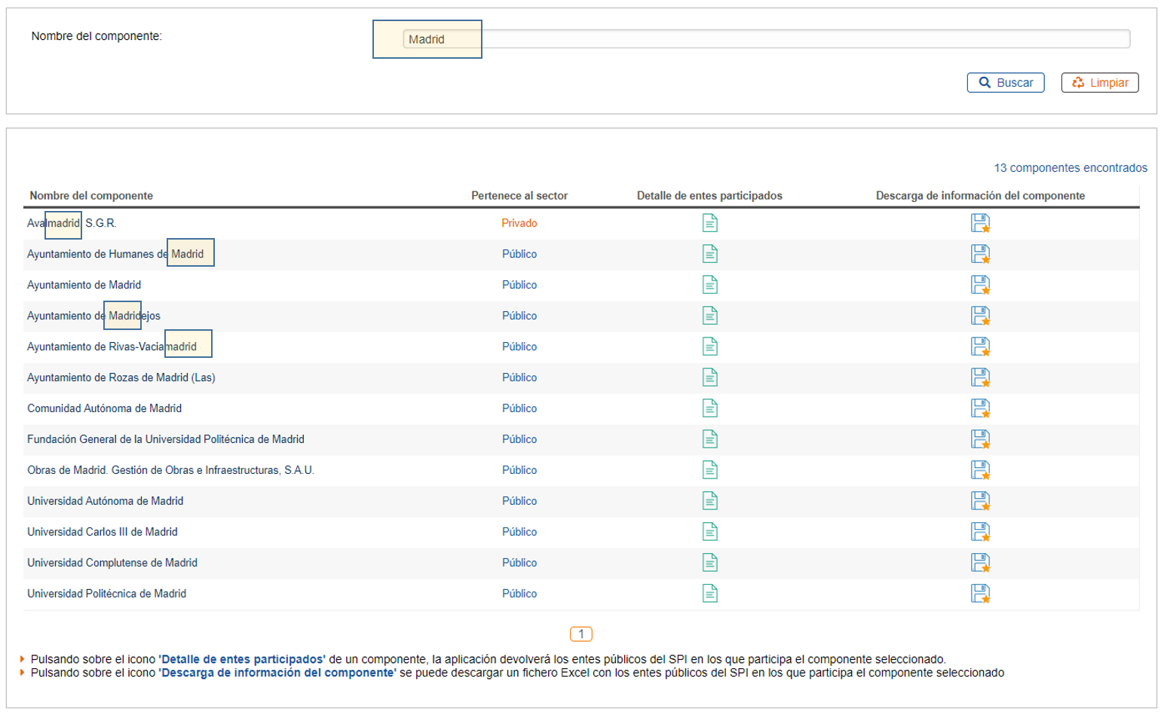Viewport: 1164px width, 715px height.
Task: Open participated entities detail for Universidad Politécnica de Madrid
Action: 709,594
